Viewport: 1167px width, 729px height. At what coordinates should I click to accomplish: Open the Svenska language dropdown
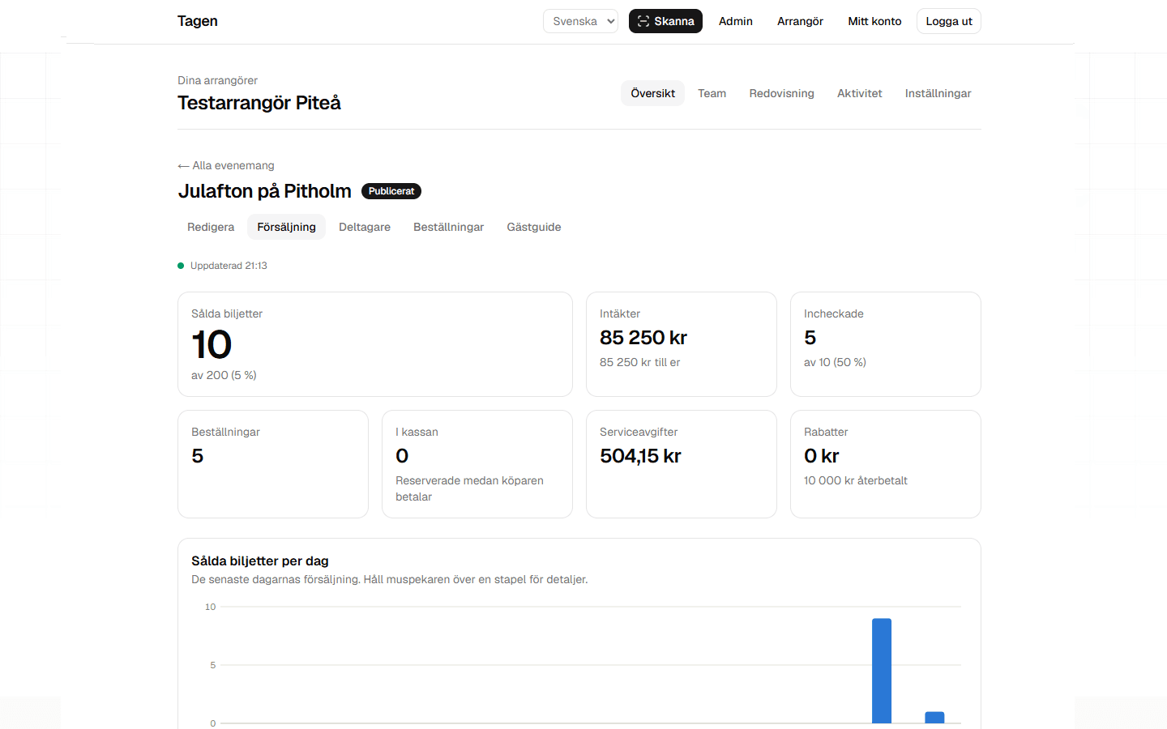point(580,21)
